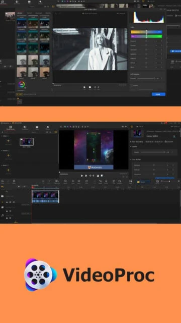Open fullscreen preview in main window
The image size is (181, 323).
pos(102,176)
